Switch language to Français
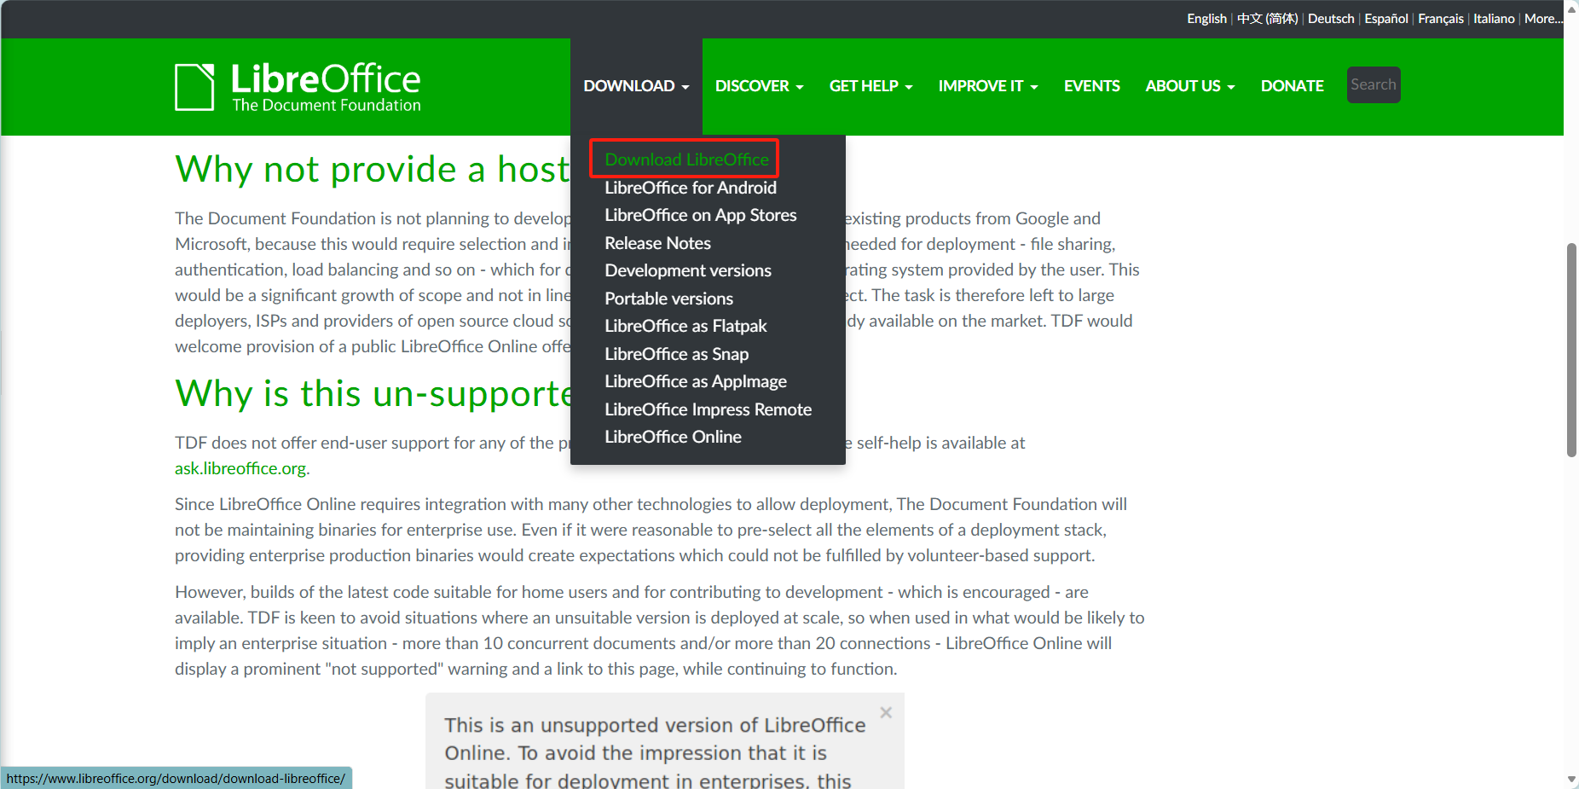The width and height of the screenshot is (1579, 789). coord(1441,19)
